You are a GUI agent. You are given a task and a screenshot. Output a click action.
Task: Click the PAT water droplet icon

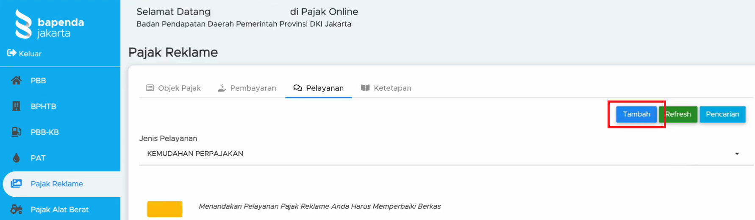pos(16,158)
